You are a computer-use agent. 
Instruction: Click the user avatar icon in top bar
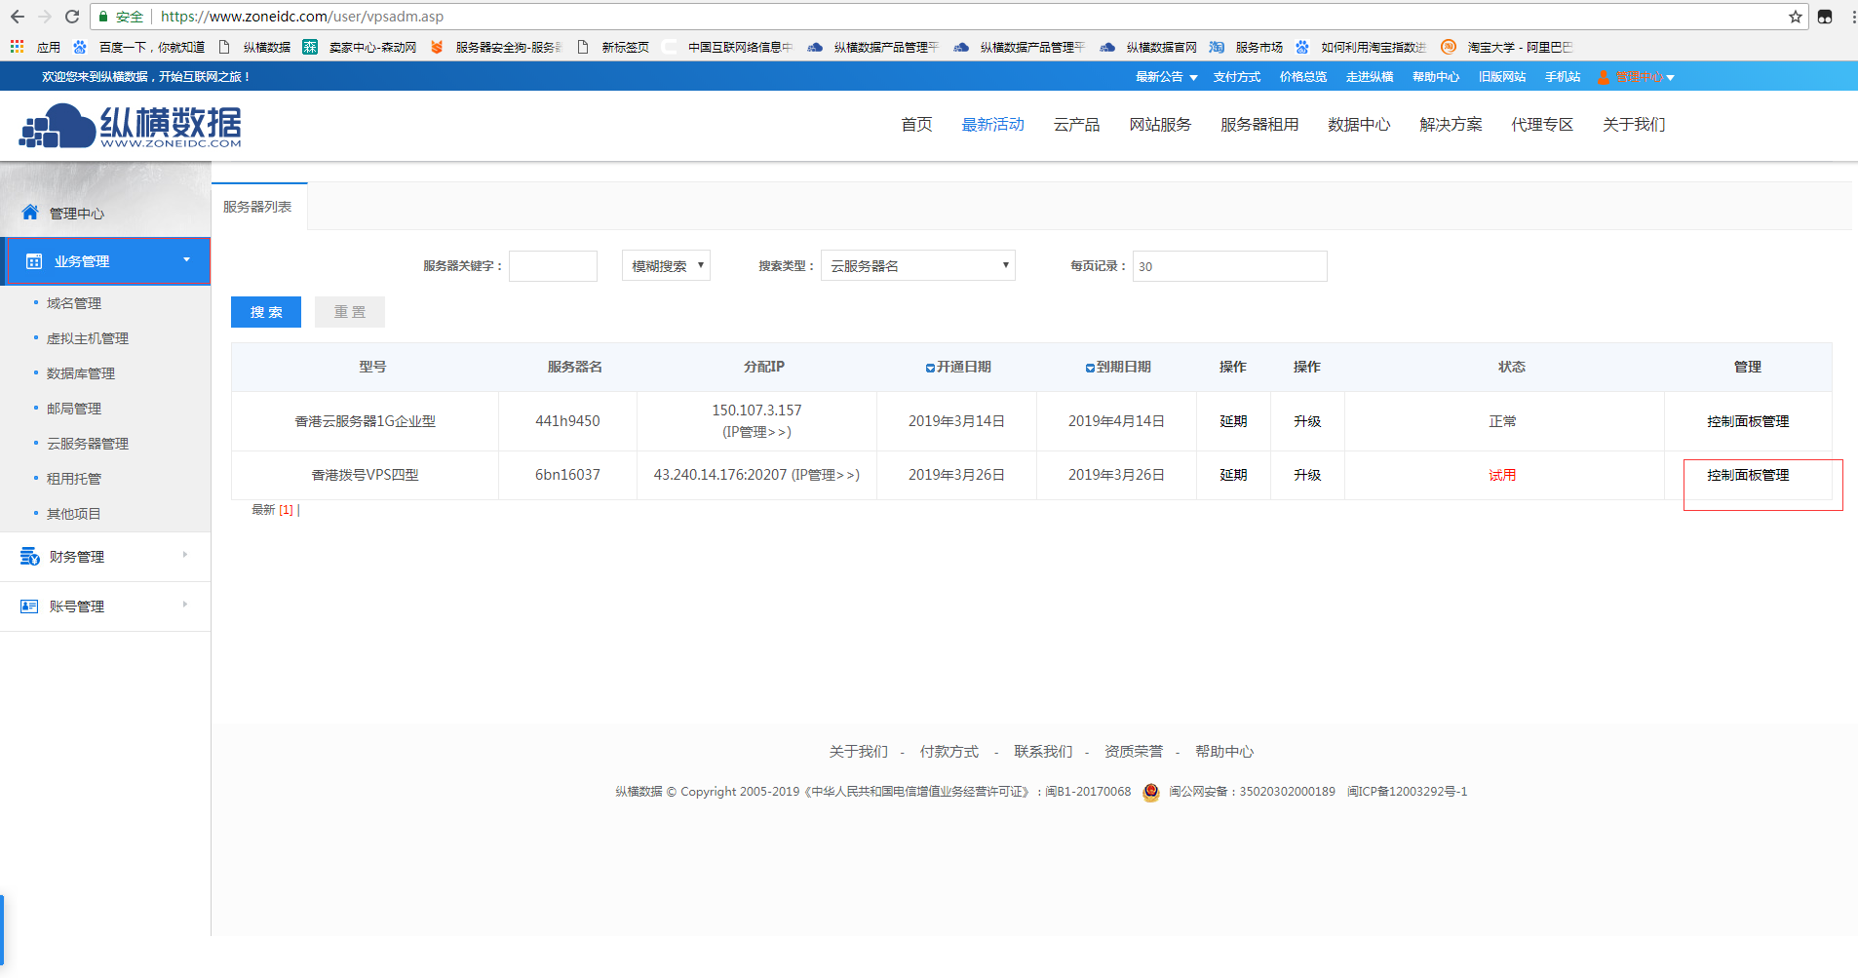click(1604, 77)
